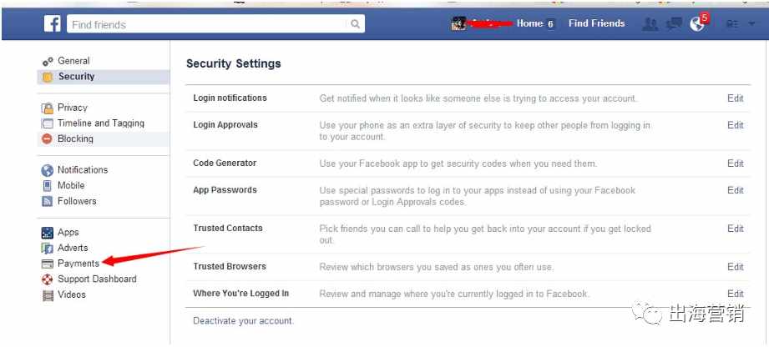The width and height of the screenshot is (769, 347).
Task: Click the search magnifier icon
Action: click(x=355, y=24)
